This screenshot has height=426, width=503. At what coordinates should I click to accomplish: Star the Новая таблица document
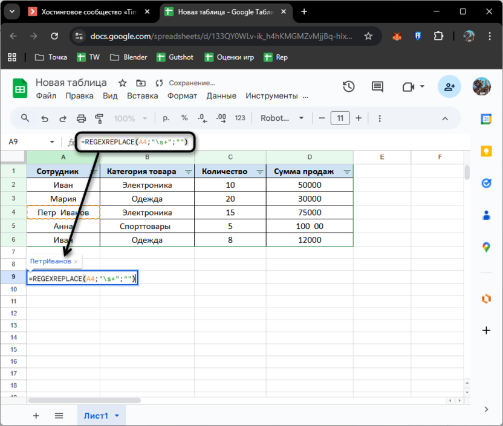coord(122,83)
